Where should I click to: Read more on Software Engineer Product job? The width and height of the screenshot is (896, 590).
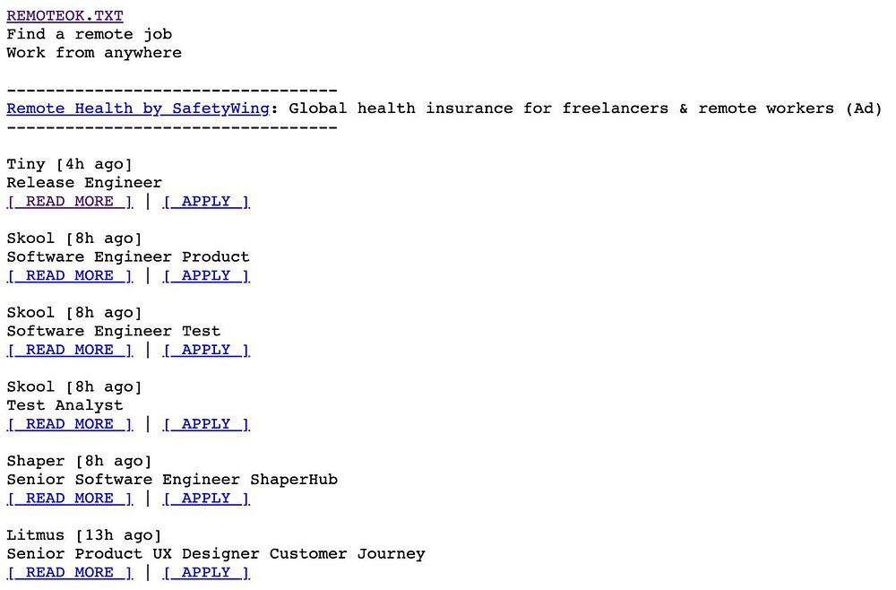tap(70, 275)
